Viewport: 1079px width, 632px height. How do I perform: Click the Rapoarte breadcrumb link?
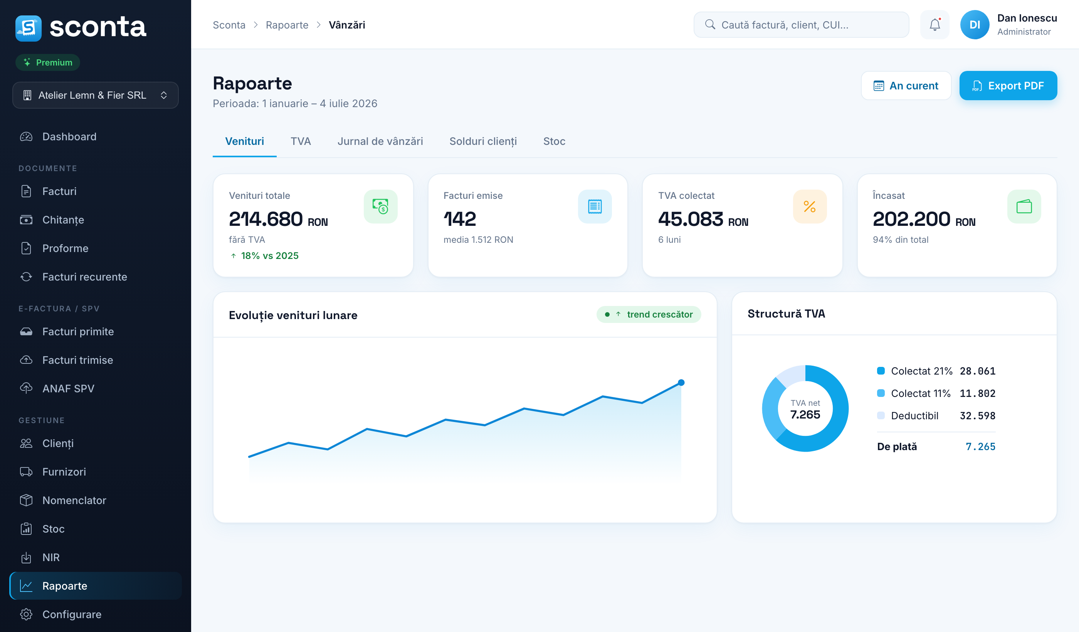287,25
